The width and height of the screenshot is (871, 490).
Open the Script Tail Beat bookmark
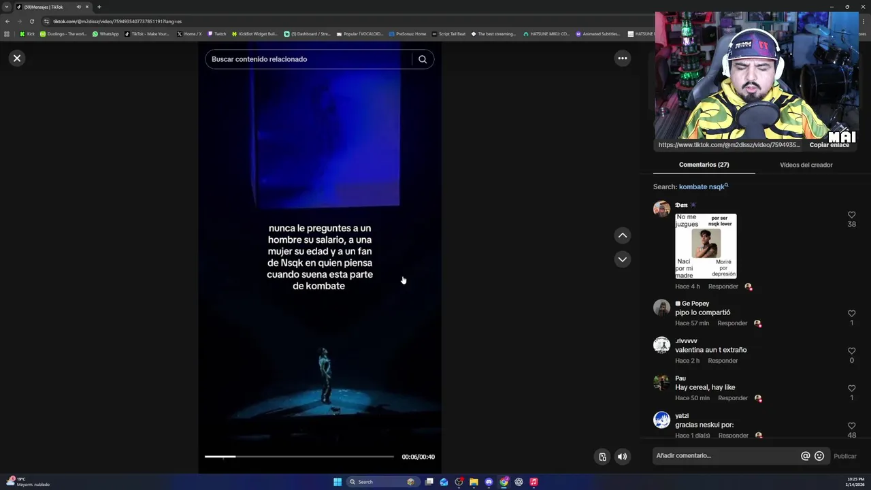(x=448, y=34)
